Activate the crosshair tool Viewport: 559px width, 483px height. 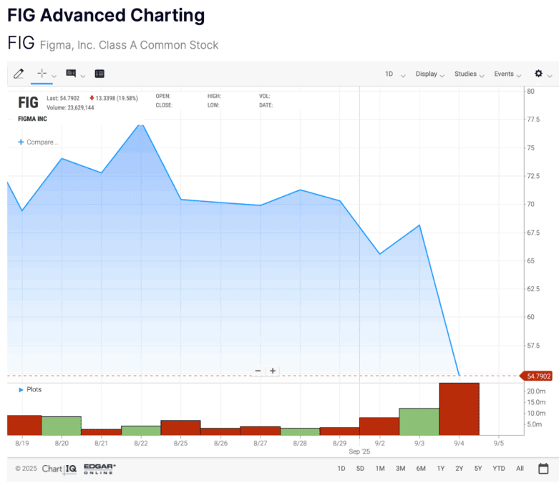tap(42, 74)
